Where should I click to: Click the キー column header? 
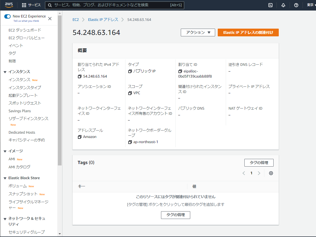(81, 186)
